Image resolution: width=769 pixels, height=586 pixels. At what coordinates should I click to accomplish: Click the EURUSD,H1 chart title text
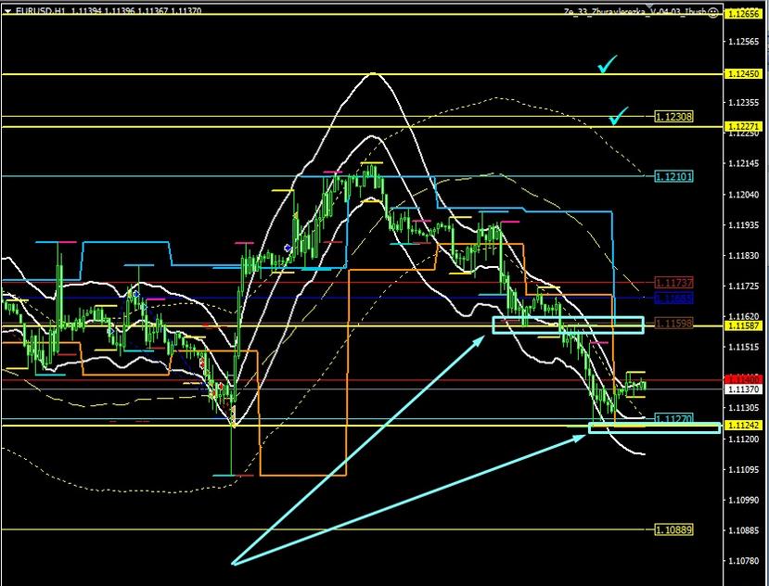(x=41, y=10)
